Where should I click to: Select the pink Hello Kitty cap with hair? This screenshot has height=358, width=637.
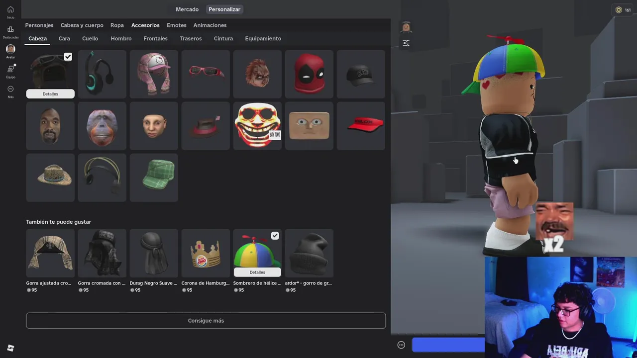click(154, 74)
